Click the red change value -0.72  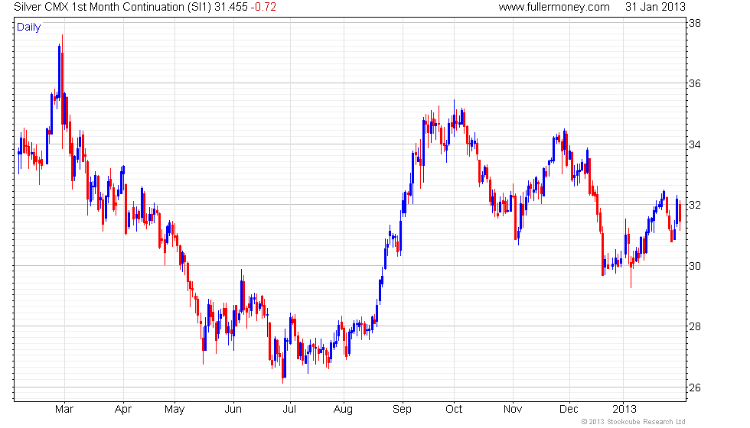tap(263, 7)
